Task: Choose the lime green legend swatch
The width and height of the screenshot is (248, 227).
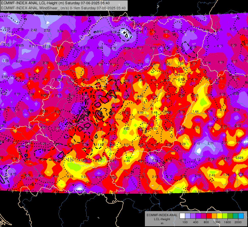Action: coord(225,216)
